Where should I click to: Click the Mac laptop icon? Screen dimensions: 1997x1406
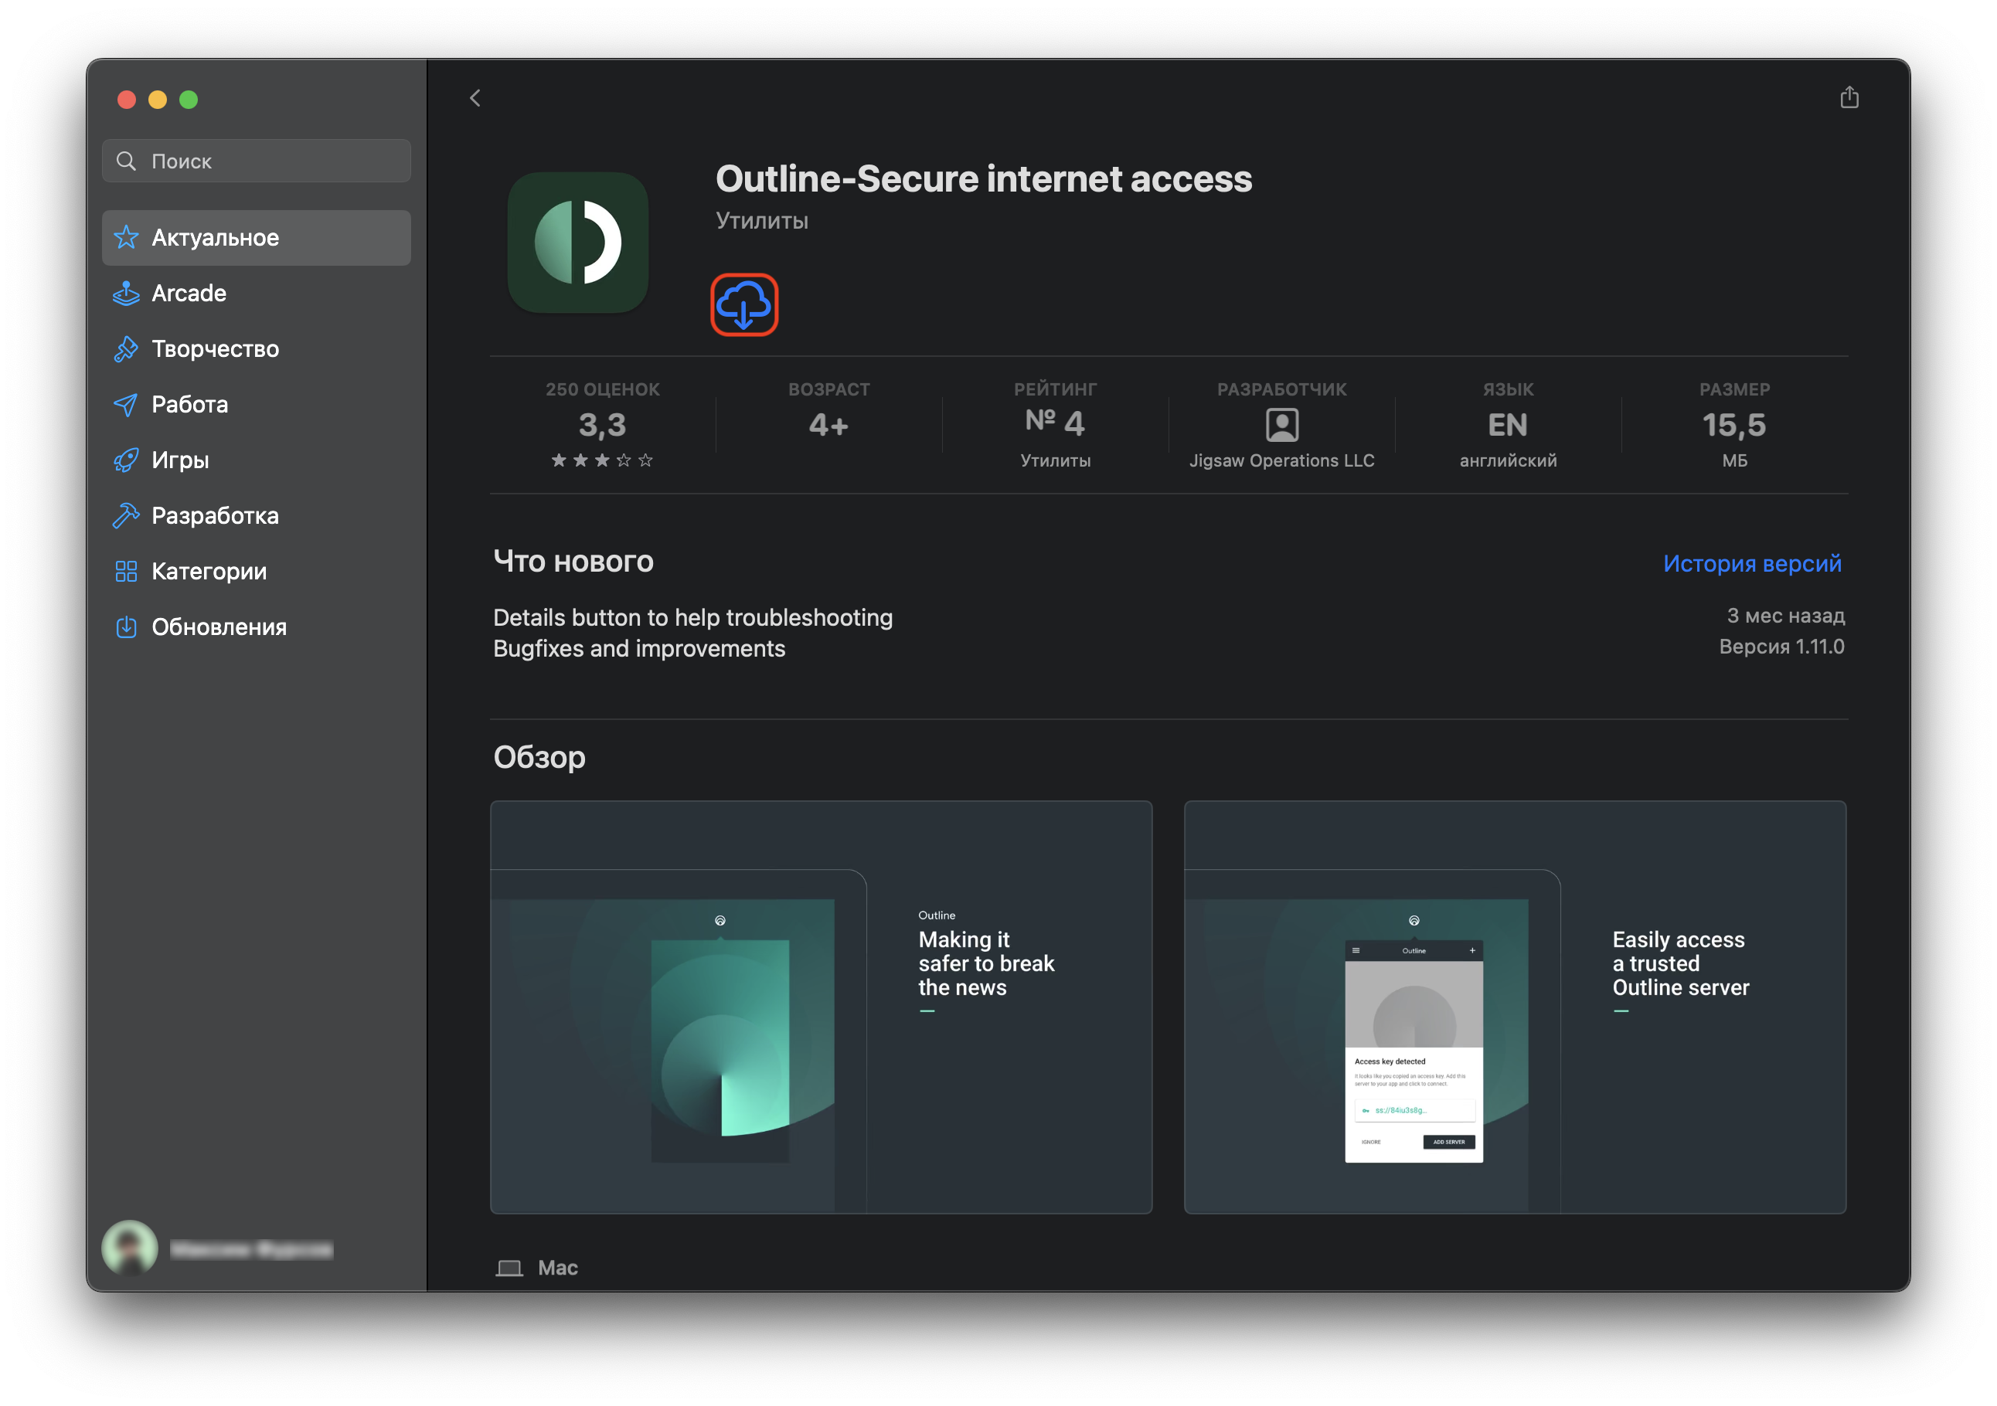(509, 1268)
